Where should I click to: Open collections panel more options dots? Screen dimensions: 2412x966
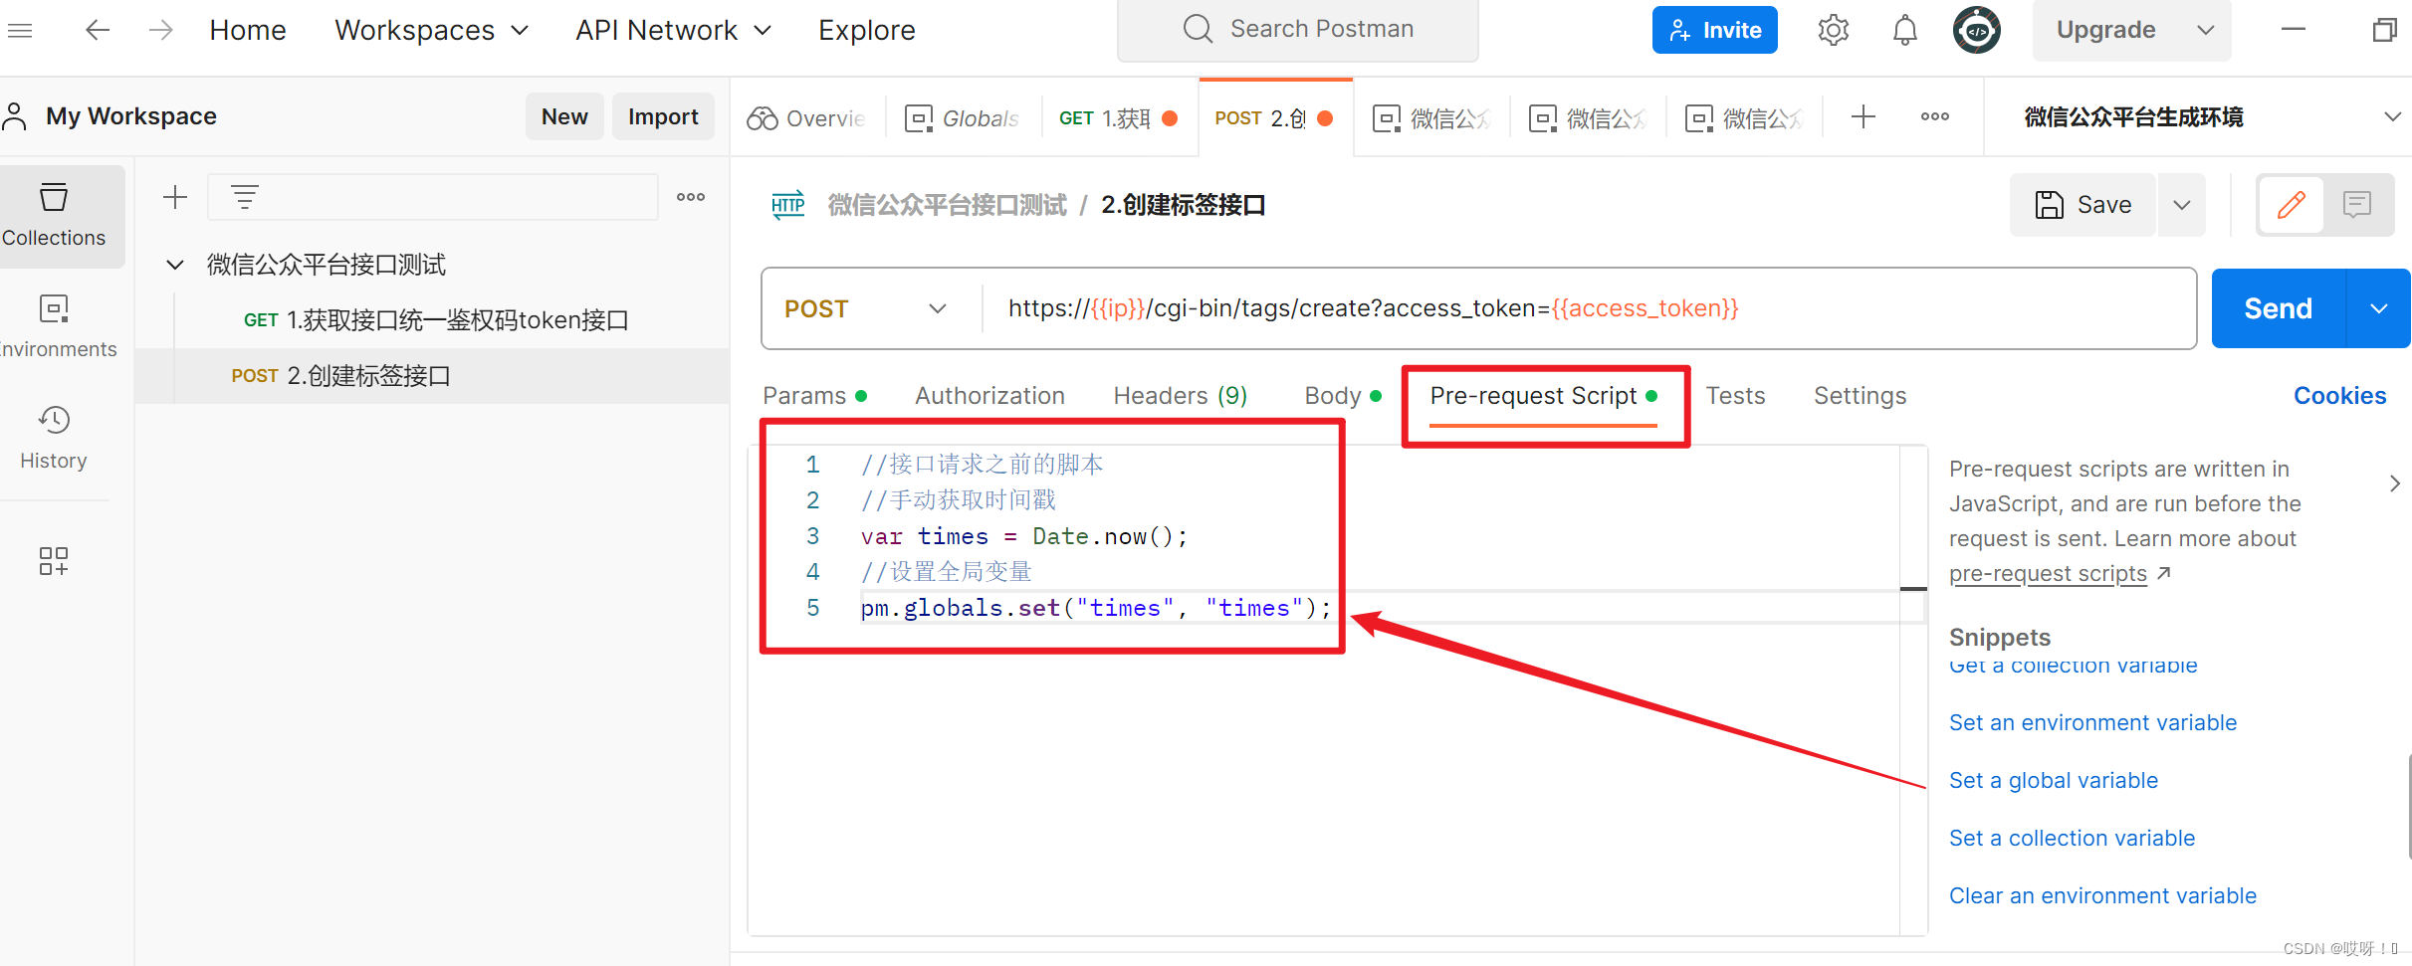691,197
